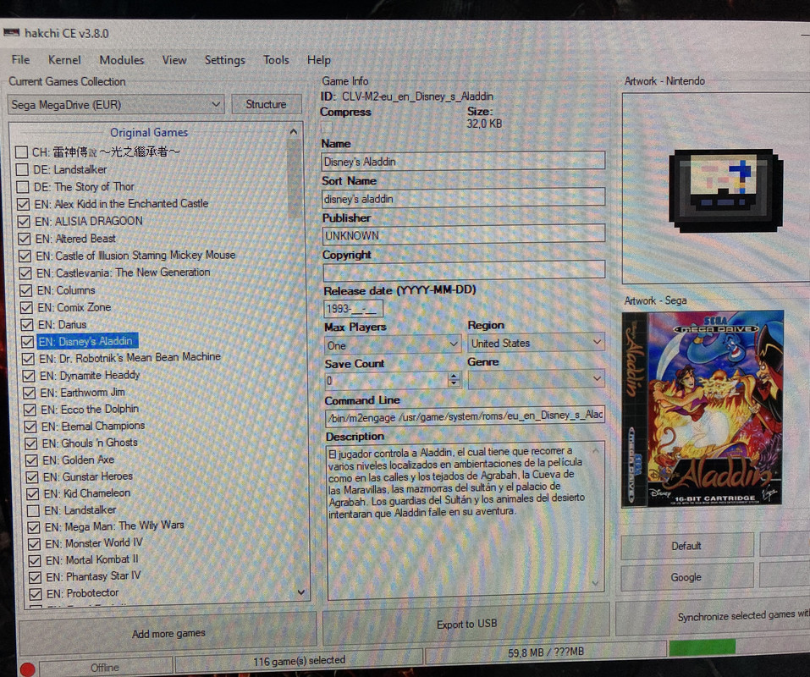Uncheck the EN: Columns checkbox
The image size is (810, 677).
pos(26,290)
